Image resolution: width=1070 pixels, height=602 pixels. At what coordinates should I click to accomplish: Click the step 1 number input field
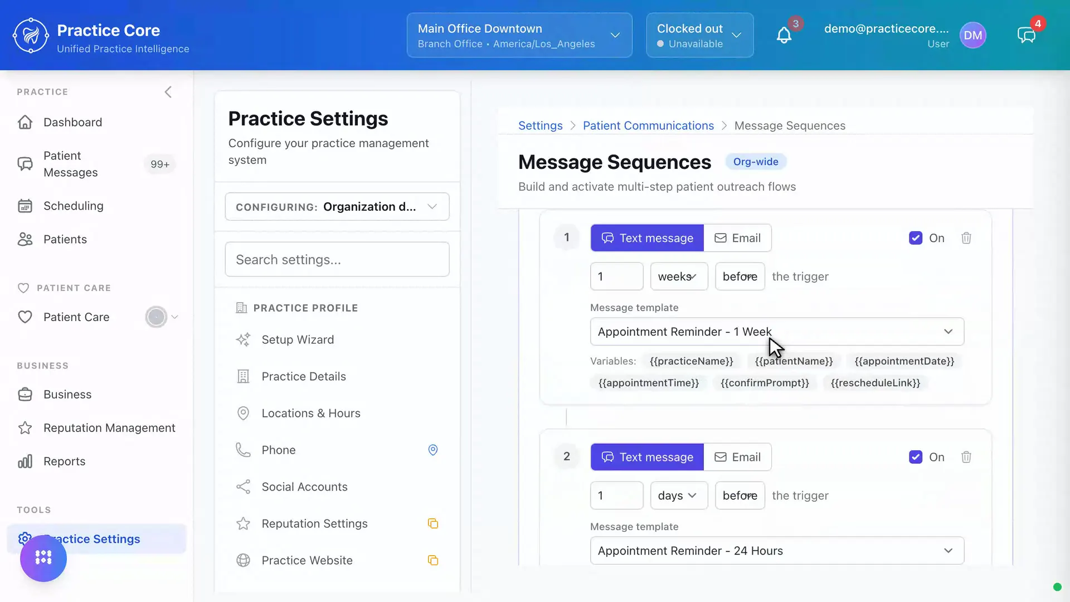click(616, 276)
